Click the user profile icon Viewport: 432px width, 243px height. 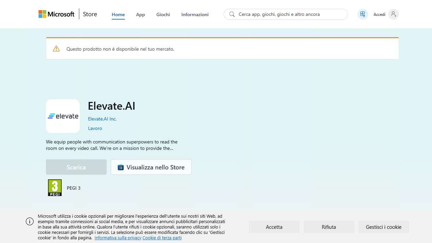point(393,14)
